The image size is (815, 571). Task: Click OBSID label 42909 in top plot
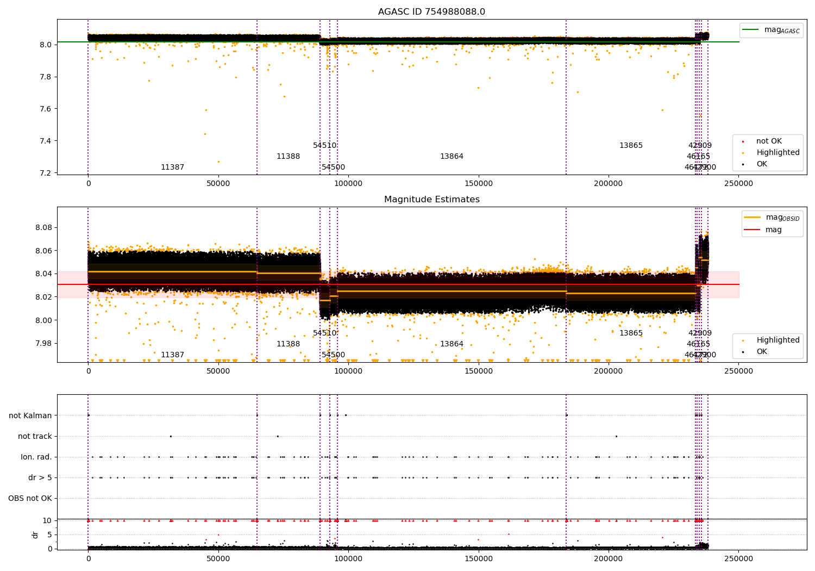coord(700,146)
